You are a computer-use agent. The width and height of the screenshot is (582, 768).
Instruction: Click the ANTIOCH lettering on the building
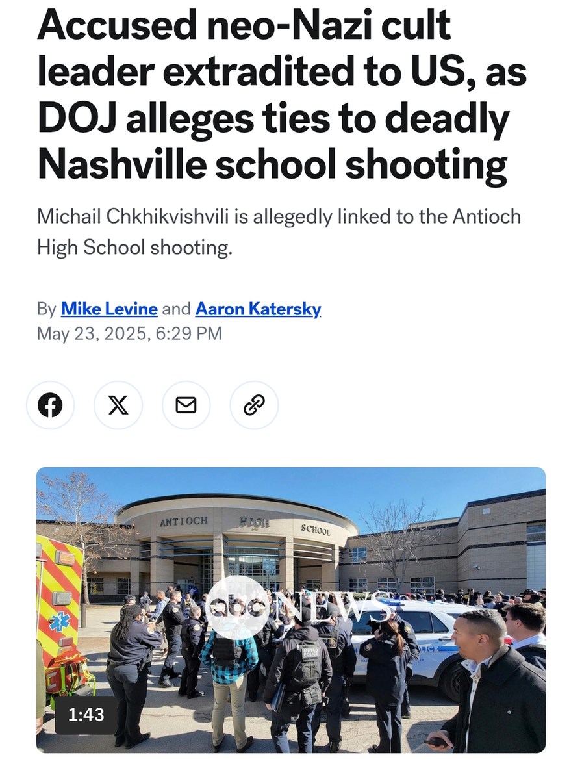tap(184, 521)
